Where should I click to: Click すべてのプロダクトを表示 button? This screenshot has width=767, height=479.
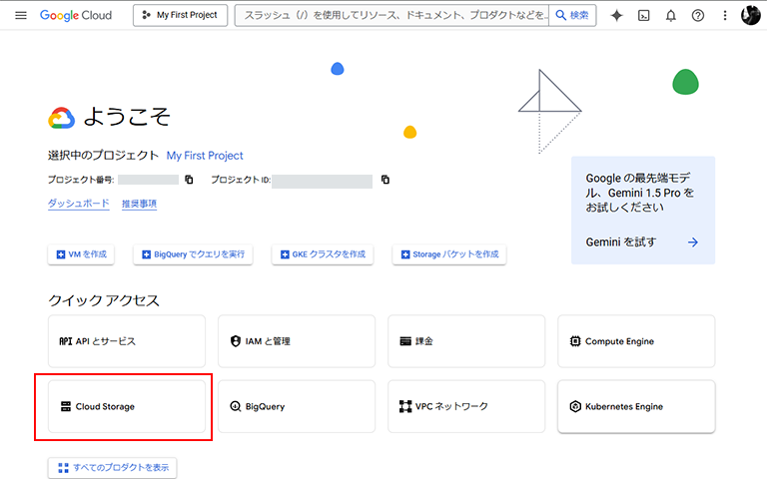tap(113, 468)
